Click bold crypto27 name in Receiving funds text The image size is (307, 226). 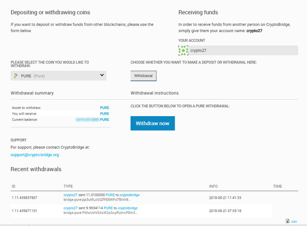tap(254, 31)
